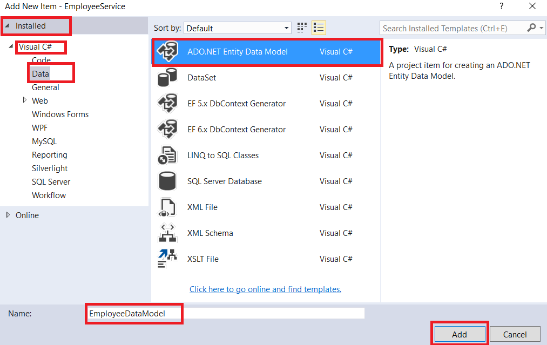The height and width of the screenshot is (345, 547).
Task: Select EF 5.x DbContext Generator text
Action: click(x=236, y=103)
